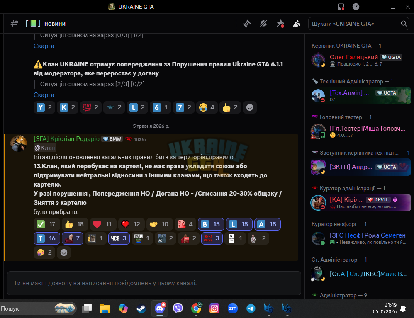Image resolution: width=414 pixels, height=318 pixels.
Task: Toggle the kissing face reaction with 2
Action: (44, 252)
